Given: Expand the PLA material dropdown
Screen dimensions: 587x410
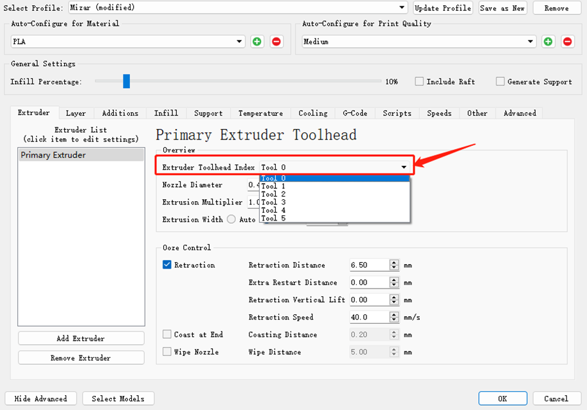Looking at the screenshot, I should [x=128, y=42].
